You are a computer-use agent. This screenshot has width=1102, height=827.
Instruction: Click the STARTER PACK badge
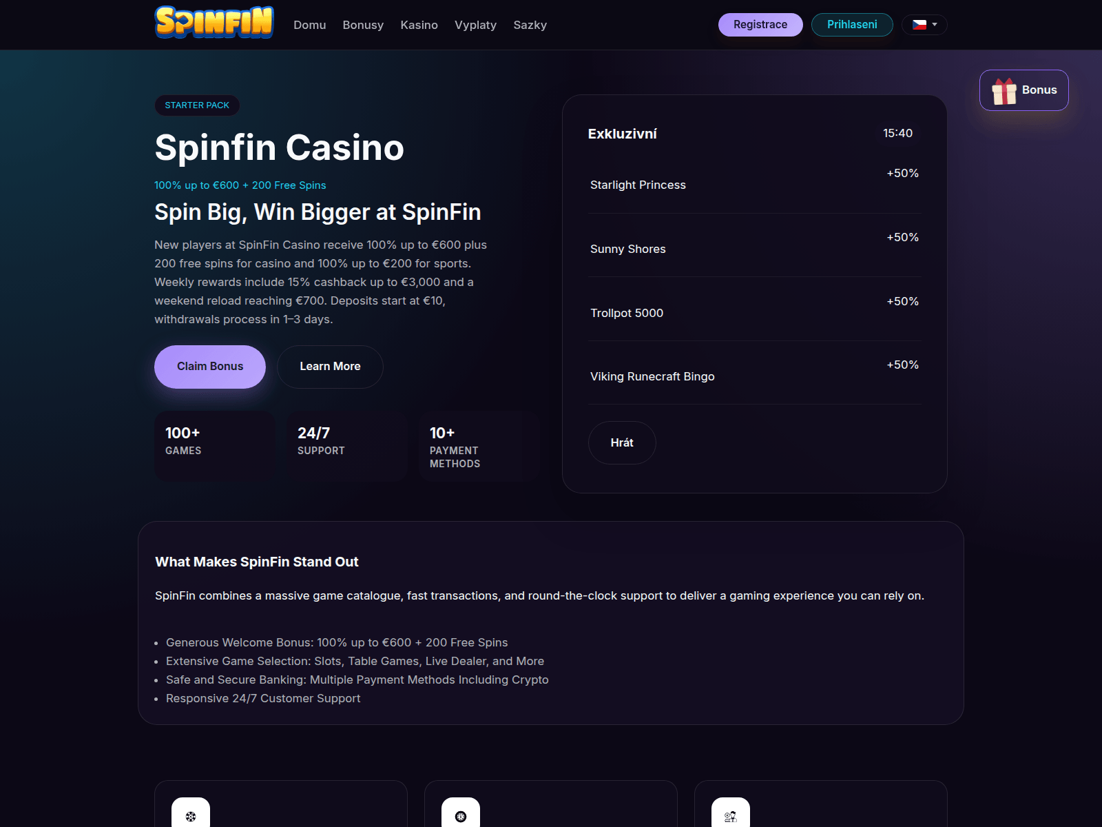(x=197, y=105)
